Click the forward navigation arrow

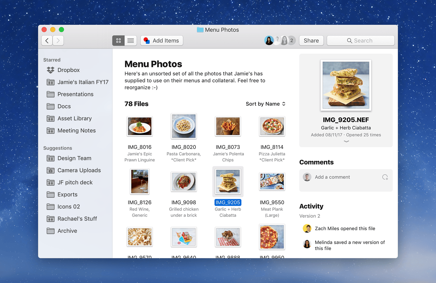point(58,41)
